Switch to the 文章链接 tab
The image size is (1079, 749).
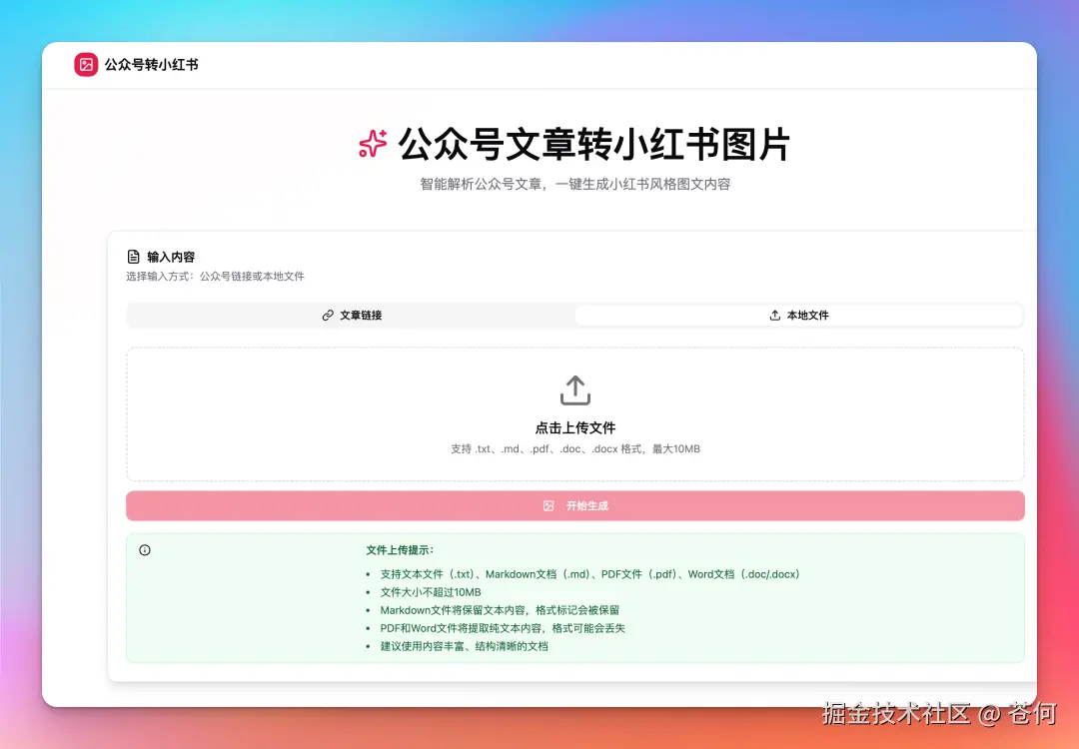click(352, 315)
